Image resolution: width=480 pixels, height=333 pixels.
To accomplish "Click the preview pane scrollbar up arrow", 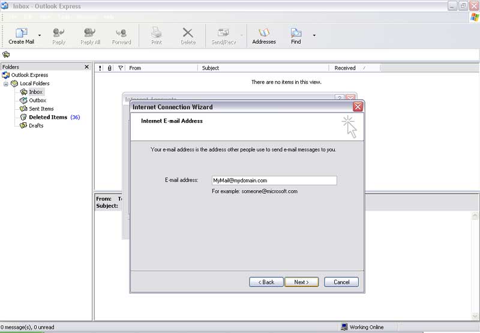I will 475,216.
